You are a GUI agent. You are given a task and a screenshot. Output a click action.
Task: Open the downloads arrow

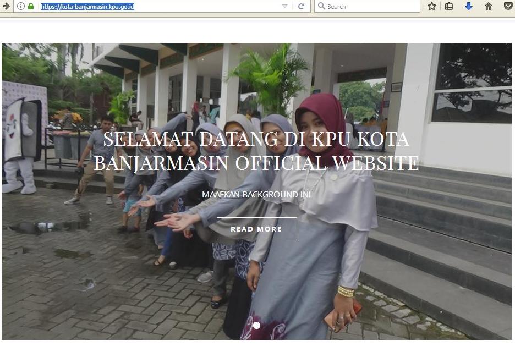pyautogui.click(x=469, y=6)
